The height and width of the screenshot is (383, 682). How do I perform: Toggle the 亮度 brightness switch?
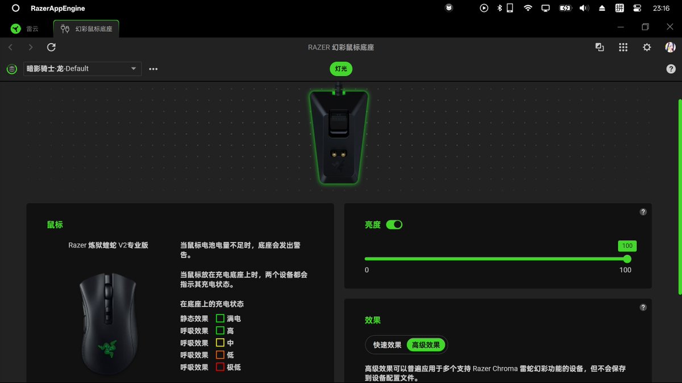pos(394,225)
